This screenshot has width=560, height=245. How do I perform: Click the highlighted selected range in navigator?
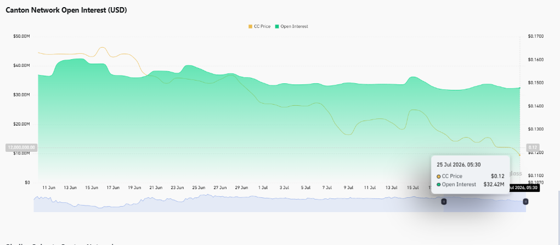point(485,204)
